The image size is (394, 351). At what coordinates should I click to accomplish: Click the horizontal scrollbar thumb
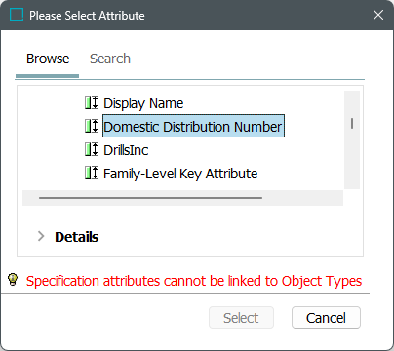[x=150, y=197]
